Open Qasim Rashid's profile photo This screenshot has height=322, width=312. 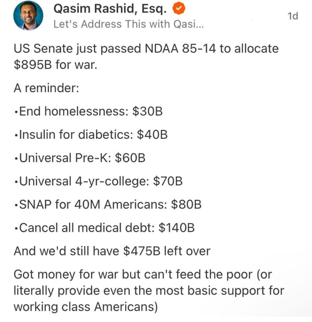28,15
